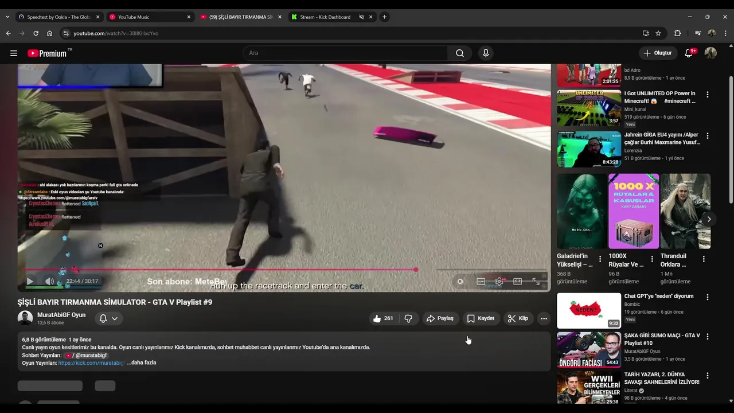Open a new browser tab
Image resolution: width=734 pixels, height=413 pixels.
(x=384, y=17)
